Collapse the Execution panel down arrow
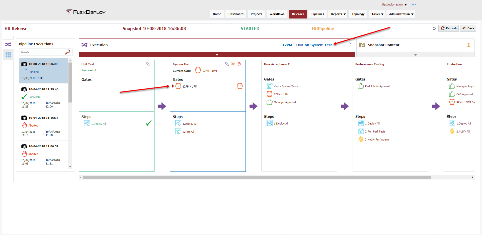Viewport: 482px width, 235px height. 217,55
